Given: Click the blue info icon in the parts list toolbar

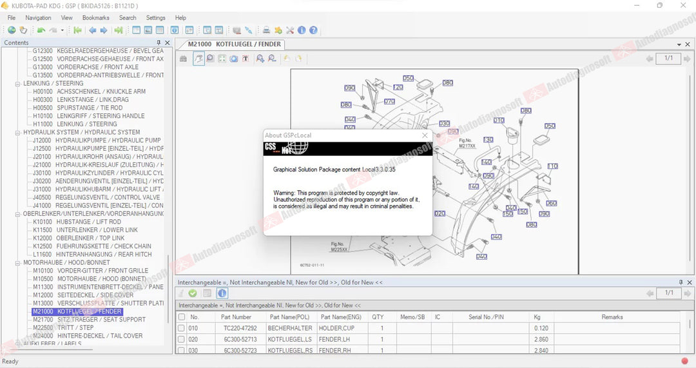Looking at the screenshot, I should 222,293.
